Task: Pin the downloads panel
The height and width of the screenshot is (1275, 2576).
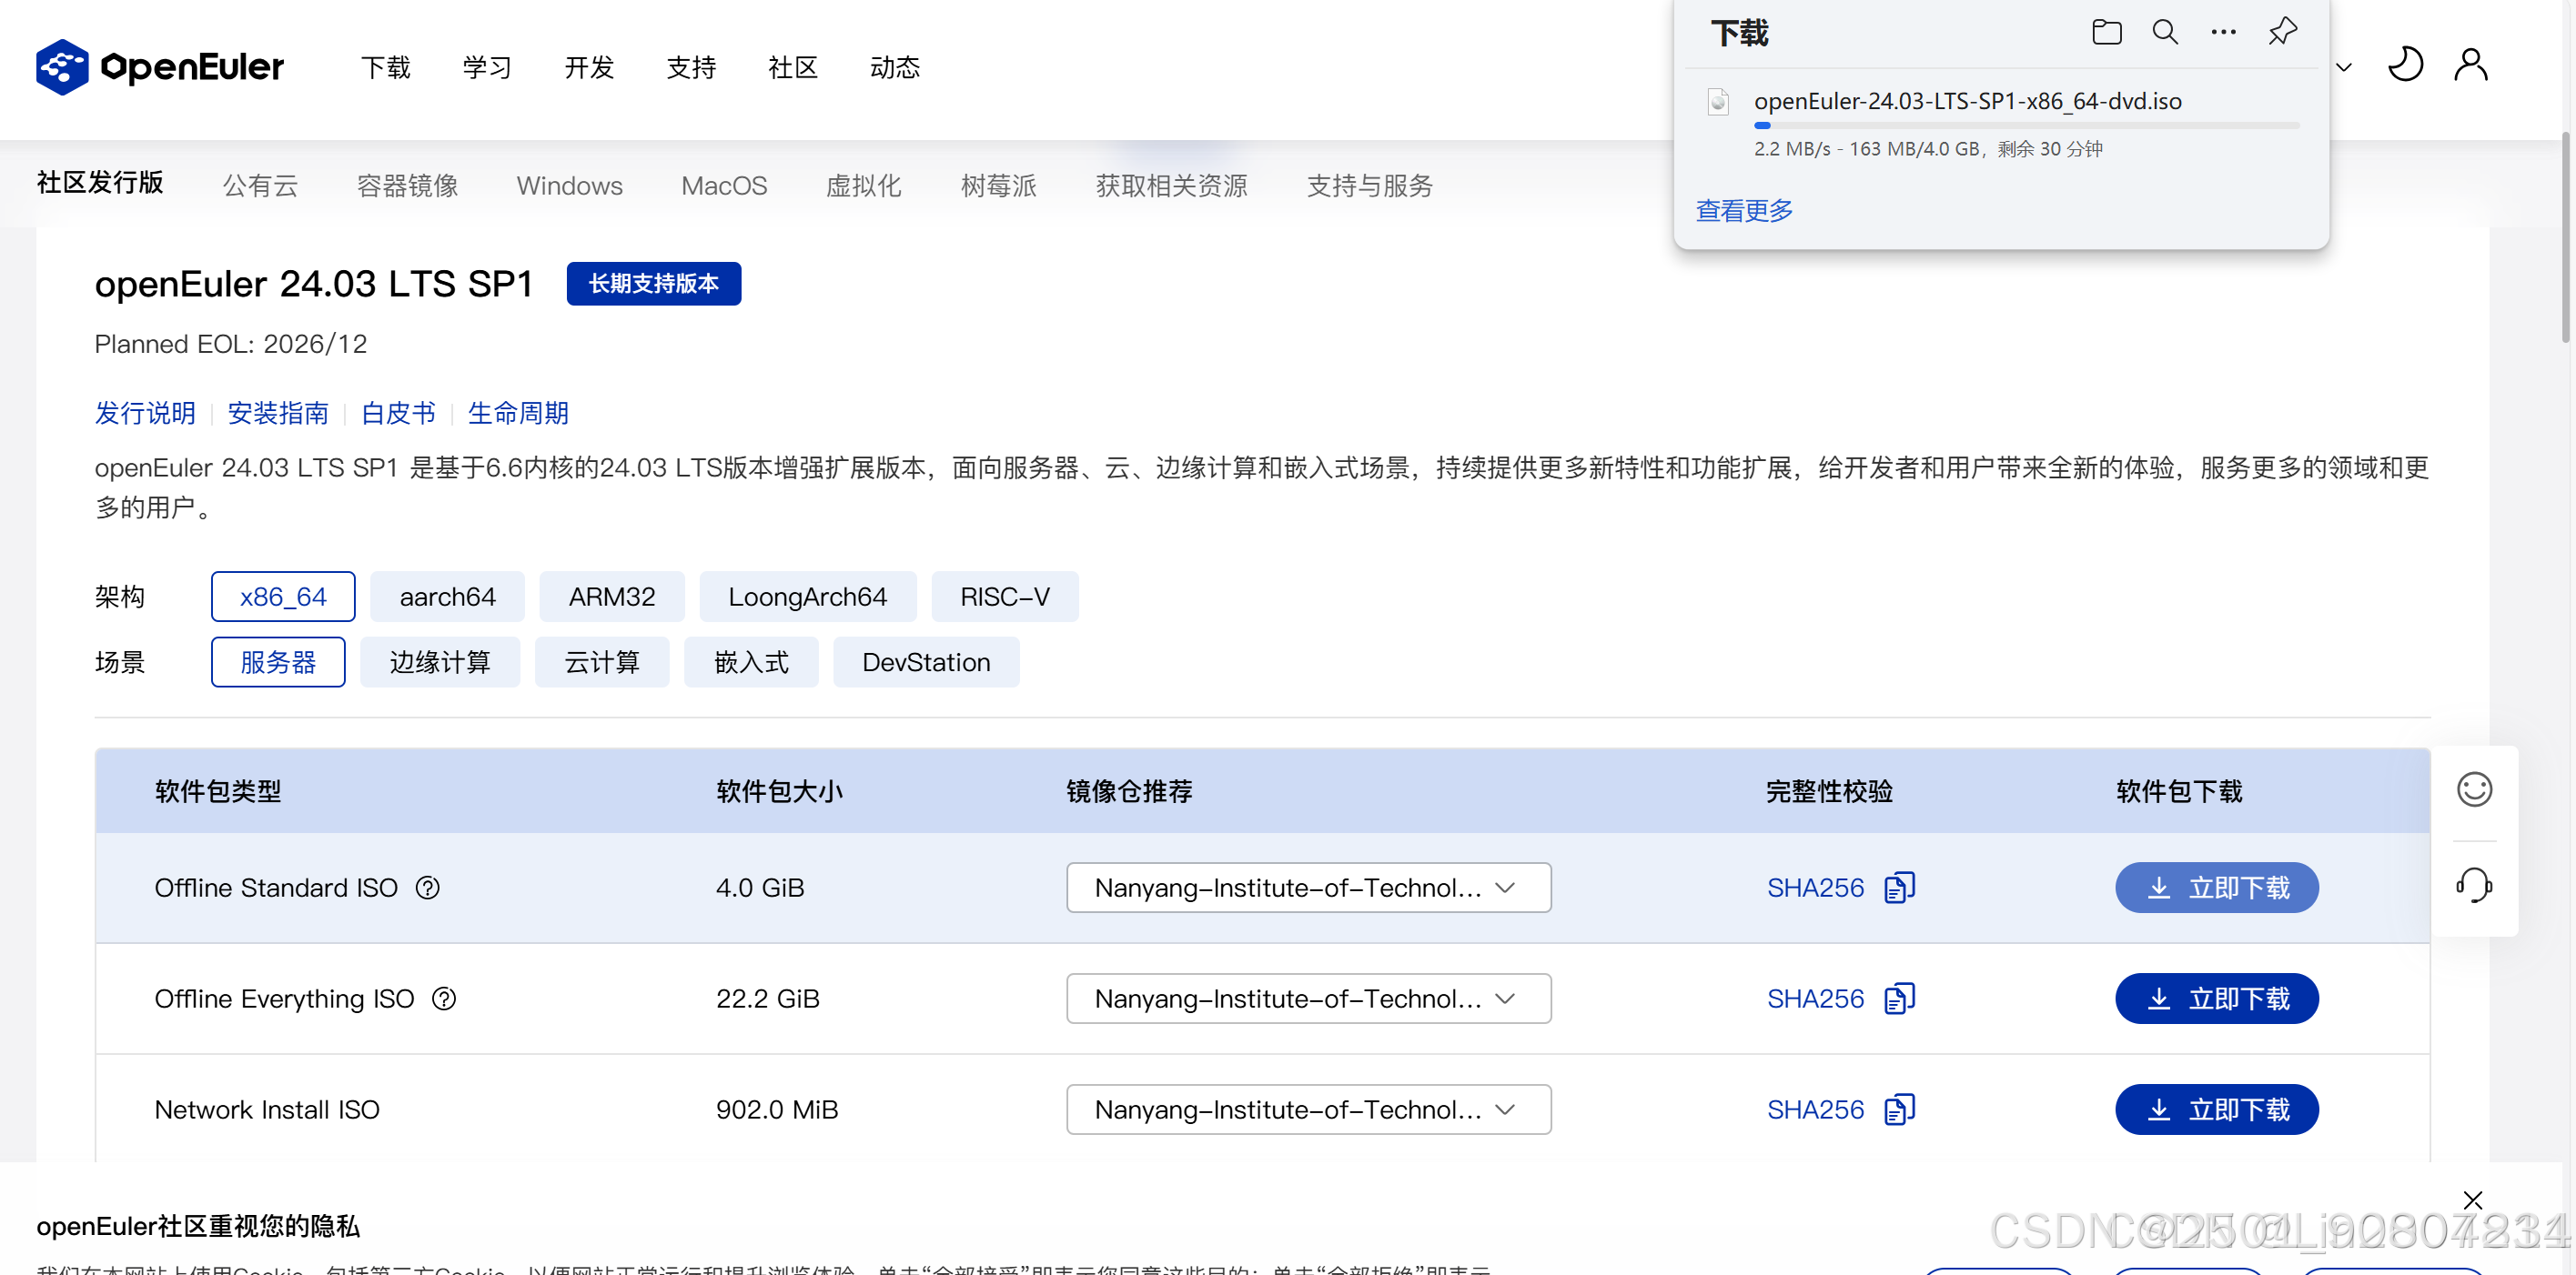Action: tap(2282, 33)
